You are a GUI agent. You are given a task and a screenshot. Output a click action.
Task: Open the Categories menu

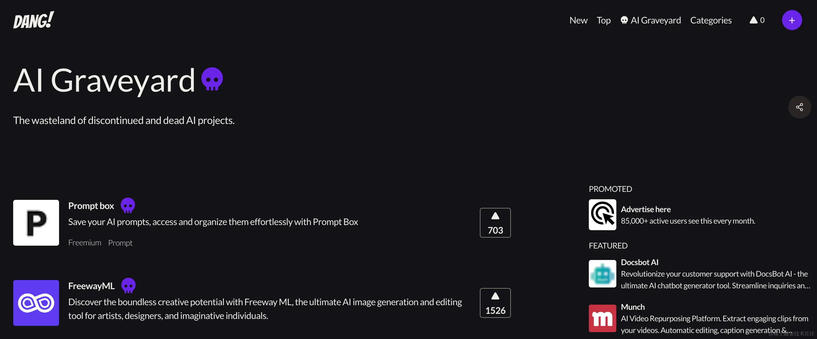pos(711,20)
